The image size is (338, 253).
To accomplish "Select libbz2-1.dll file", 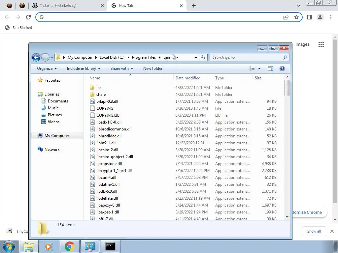I will [106, 143].
